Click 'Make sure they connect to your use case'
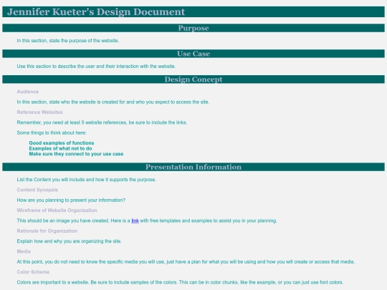Image resolution: width=387 pixels, height=290 pixels. point(76,154)
